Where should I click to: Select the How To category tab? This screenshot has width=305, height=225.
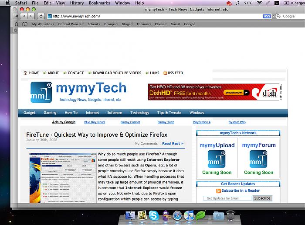point(71,113)
